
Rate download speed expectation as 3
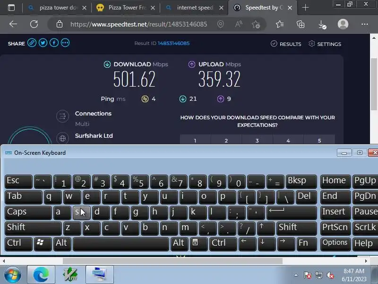[x=257, y=140]
